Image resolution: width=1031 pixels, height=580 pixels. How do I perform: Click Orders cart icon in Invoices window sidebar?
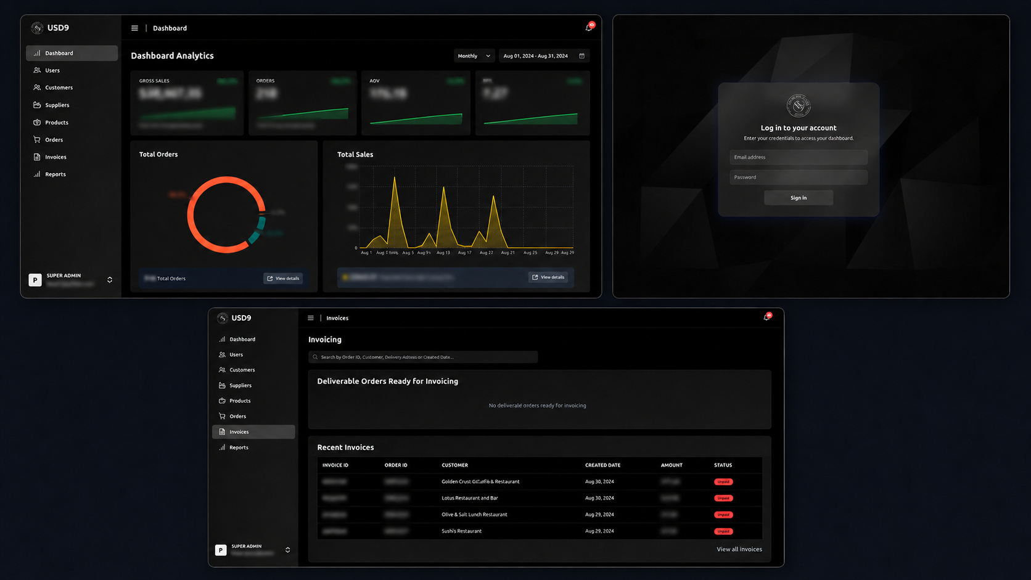coord(222,417)
